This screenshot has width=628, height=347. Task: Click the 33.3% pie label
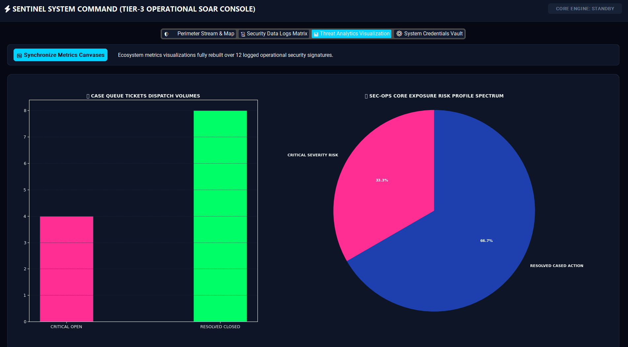click(x=382, y=180)
